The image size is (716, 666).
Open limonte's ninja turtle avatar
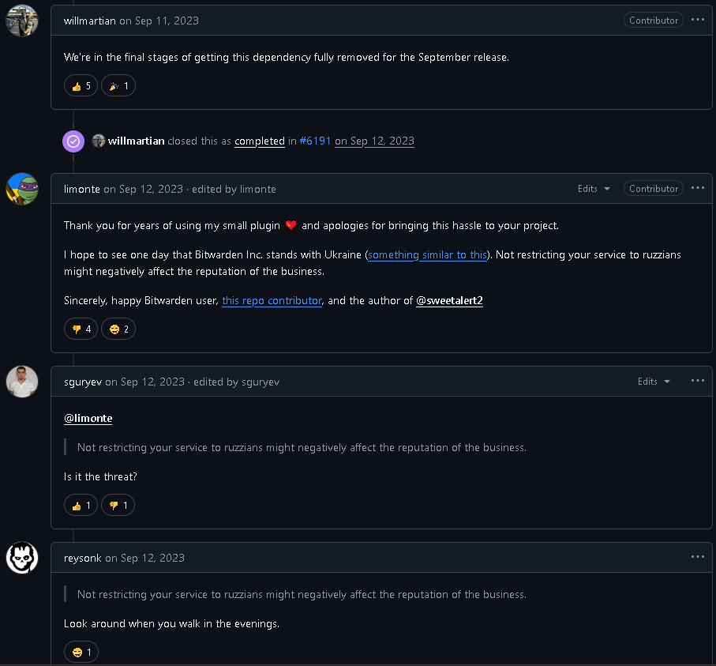tap(21, 189)
